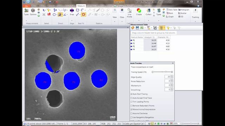Adjust the status bar zoom slider

[191, 124]
